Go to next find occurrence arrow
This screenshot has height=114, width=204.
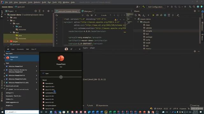click(x=114, y=15)
